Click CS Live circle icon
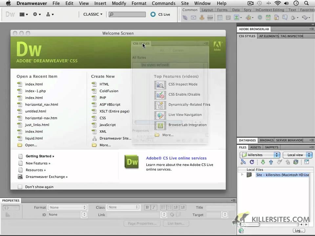Viewport: 315px width, 236px height. [153, 14]
